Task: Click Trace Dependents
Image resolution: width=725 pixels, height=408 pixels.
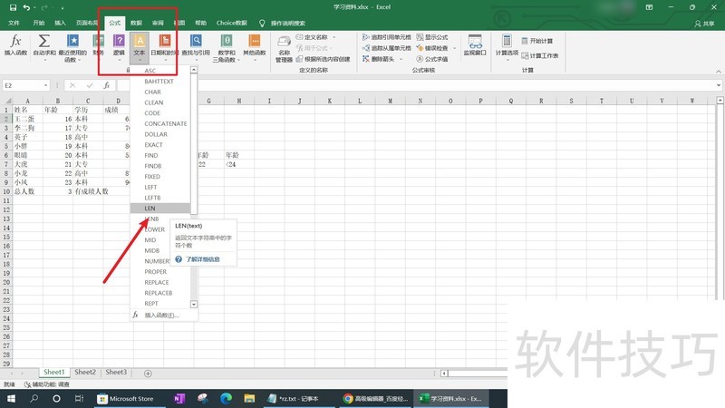Action: click(387, 48)
